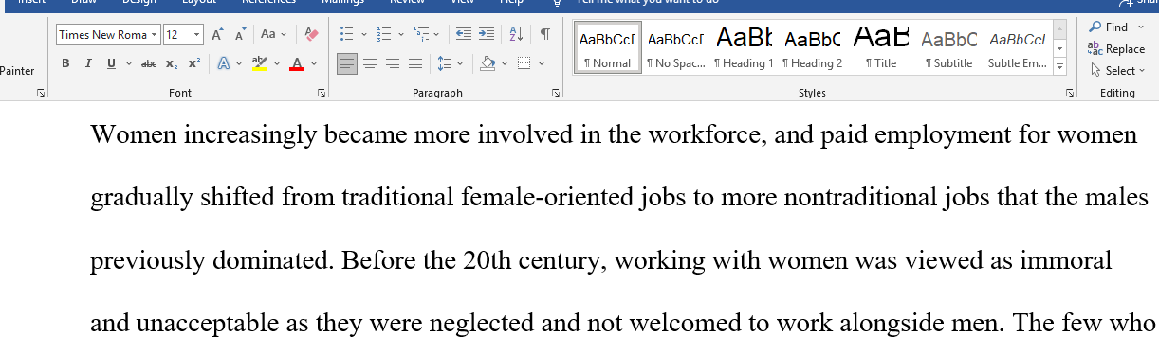Expand Text Effects dropdown arrow
This screenshot has height=355, width=1159.
[240, 64]
